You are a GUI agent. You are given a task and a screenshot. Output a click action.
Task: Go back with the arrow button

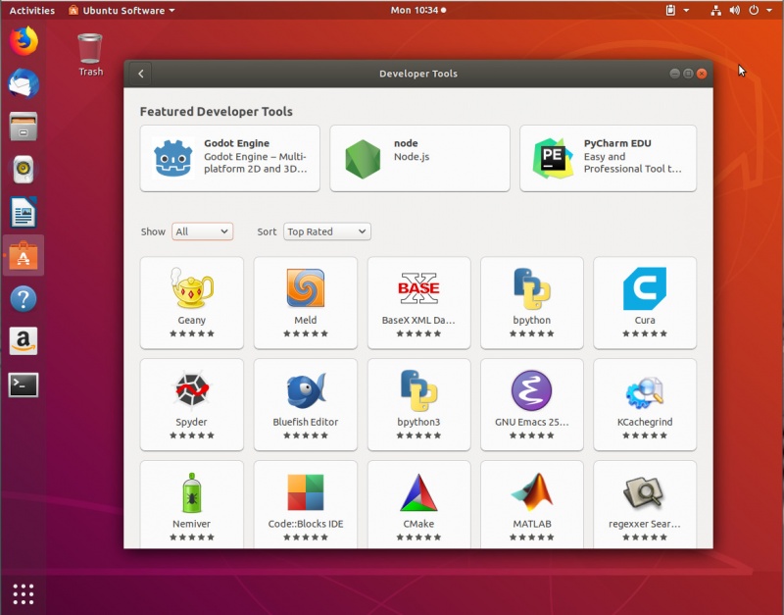click(141, 73)
